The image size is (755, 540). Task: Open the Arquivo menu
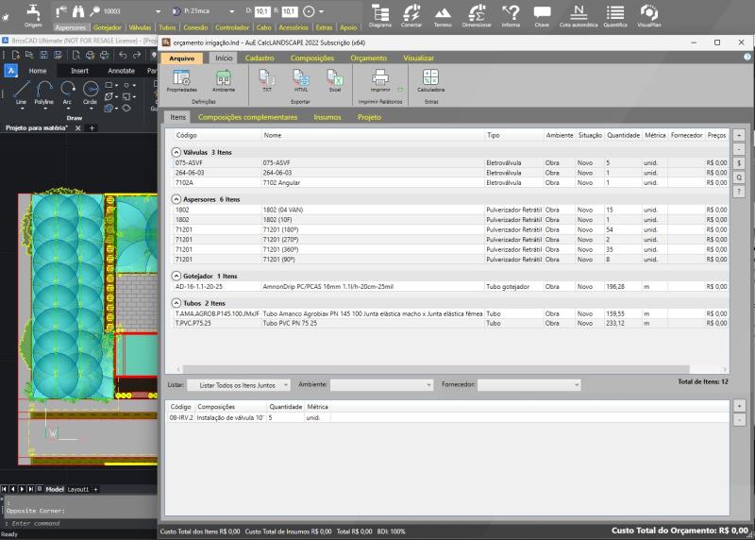pos(182,59)
